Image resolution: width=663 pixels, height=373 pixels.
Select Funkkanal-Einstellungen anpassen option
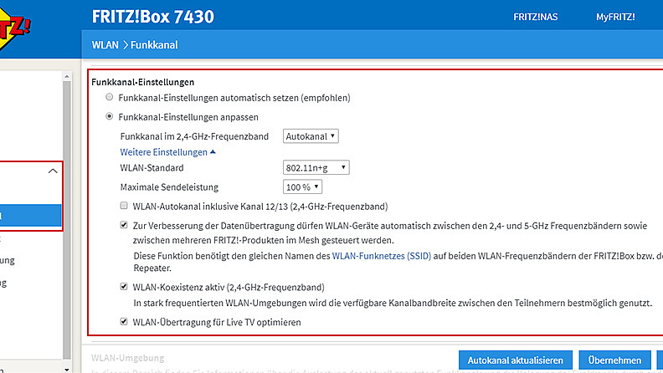110,117
